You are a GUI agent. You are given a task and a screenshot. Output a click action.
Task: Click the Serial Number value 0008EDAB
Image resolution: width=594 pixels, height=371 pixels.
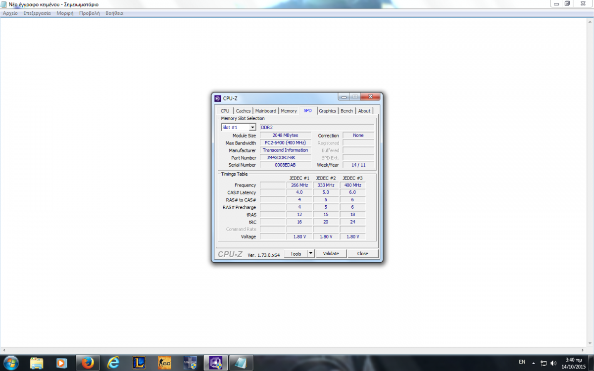[285, 165]
